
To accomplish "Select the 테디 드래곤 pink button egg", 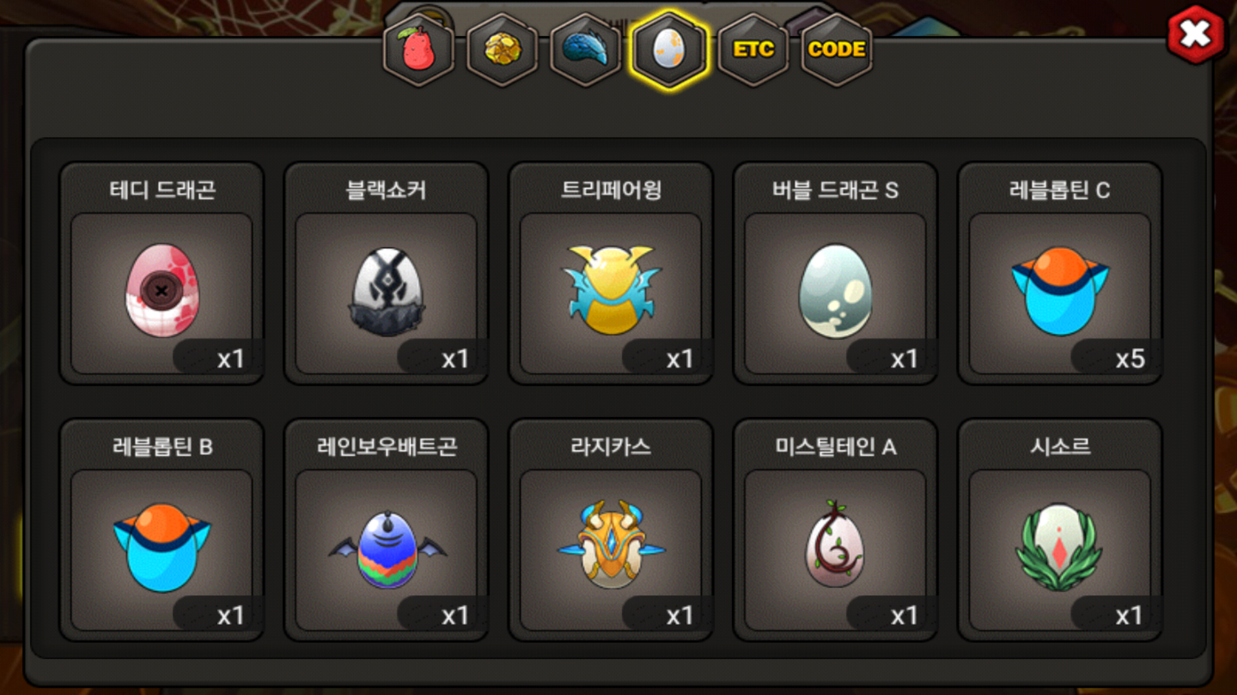I will (162, 291).
